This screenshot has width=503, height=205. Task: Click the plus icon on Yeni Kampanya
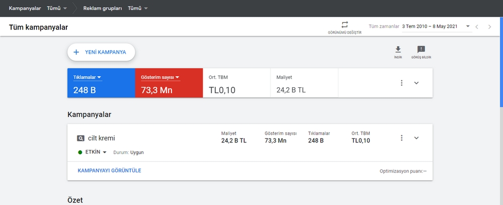tap(76, 52)
